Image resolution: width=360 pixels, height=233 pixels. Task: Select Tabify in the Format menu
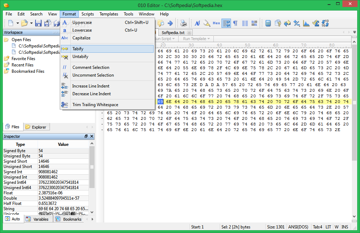(108, 48)
